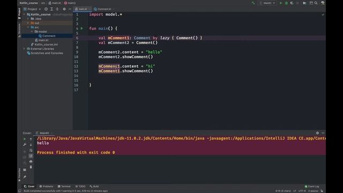The width and height of the screenshot is (343, 193).
Task: Click the 'Process finished with exit code 0' text
Action: (76, 152)
